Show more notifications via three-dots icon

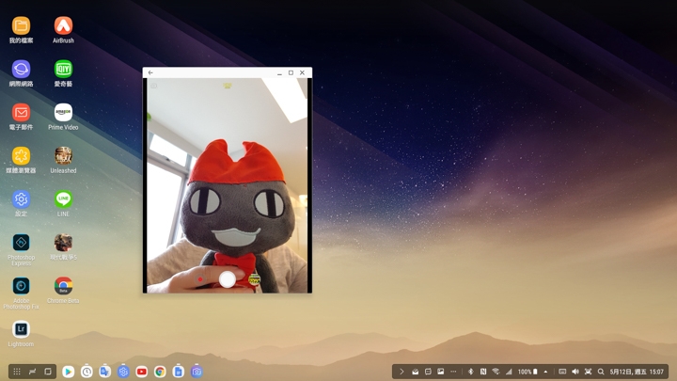453,372
